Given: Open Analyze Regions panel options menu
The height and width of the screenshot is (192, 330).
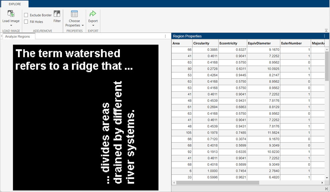Looking at the screenshot, I should pos(165,36).
